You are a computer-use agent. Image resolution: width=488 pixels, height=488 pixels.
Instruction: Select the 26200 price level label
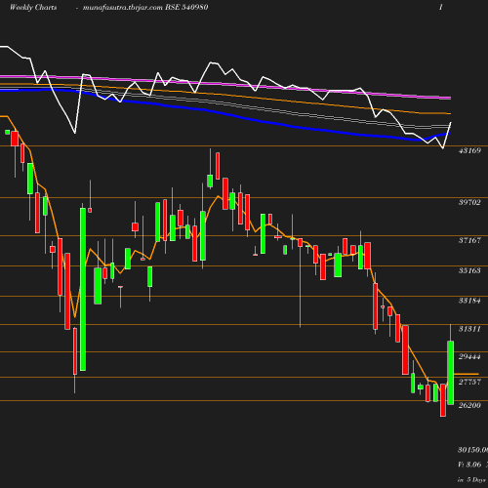pos(469,405)
